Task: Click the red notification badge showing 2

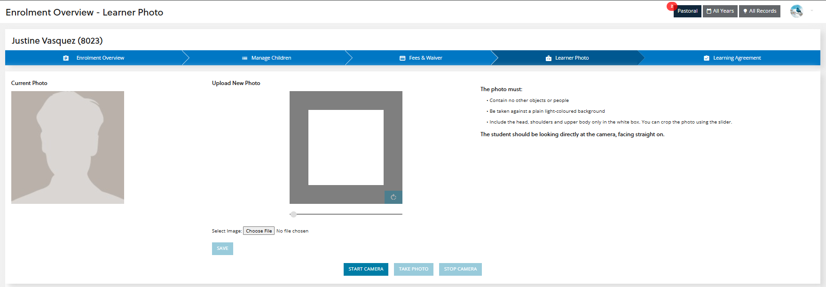Action: (671, 7)
